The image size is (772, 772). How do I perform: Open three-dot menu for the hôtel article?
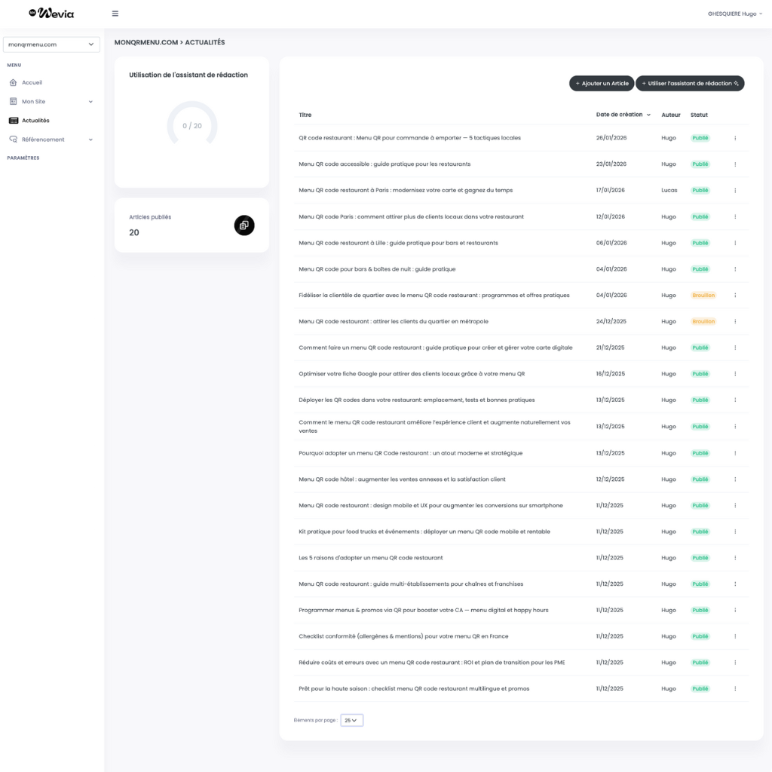pos(735,479)
